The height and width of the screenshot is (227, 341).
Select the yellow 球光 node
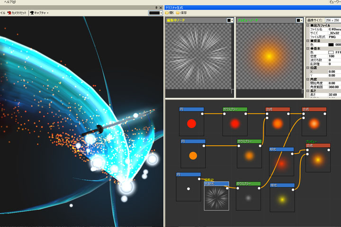click(x=282, y=198)
